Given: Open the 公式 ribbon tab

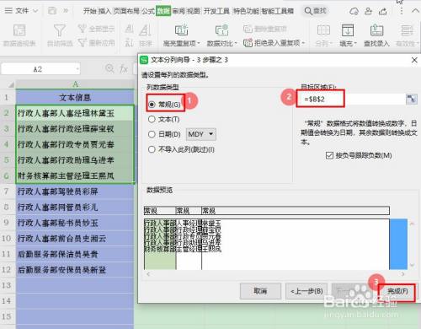Looking at the screenshot, I should point(148,11).
